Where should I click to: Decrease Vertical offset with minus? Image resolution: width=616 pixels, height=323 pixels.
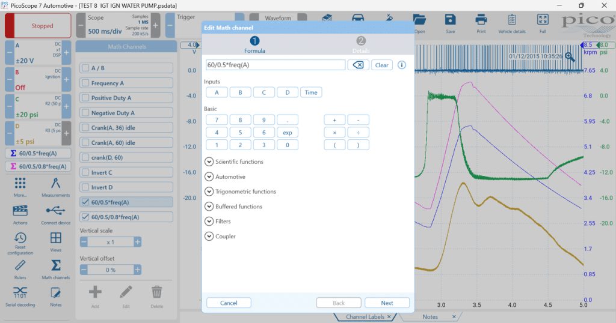click(x=84, y=270)
